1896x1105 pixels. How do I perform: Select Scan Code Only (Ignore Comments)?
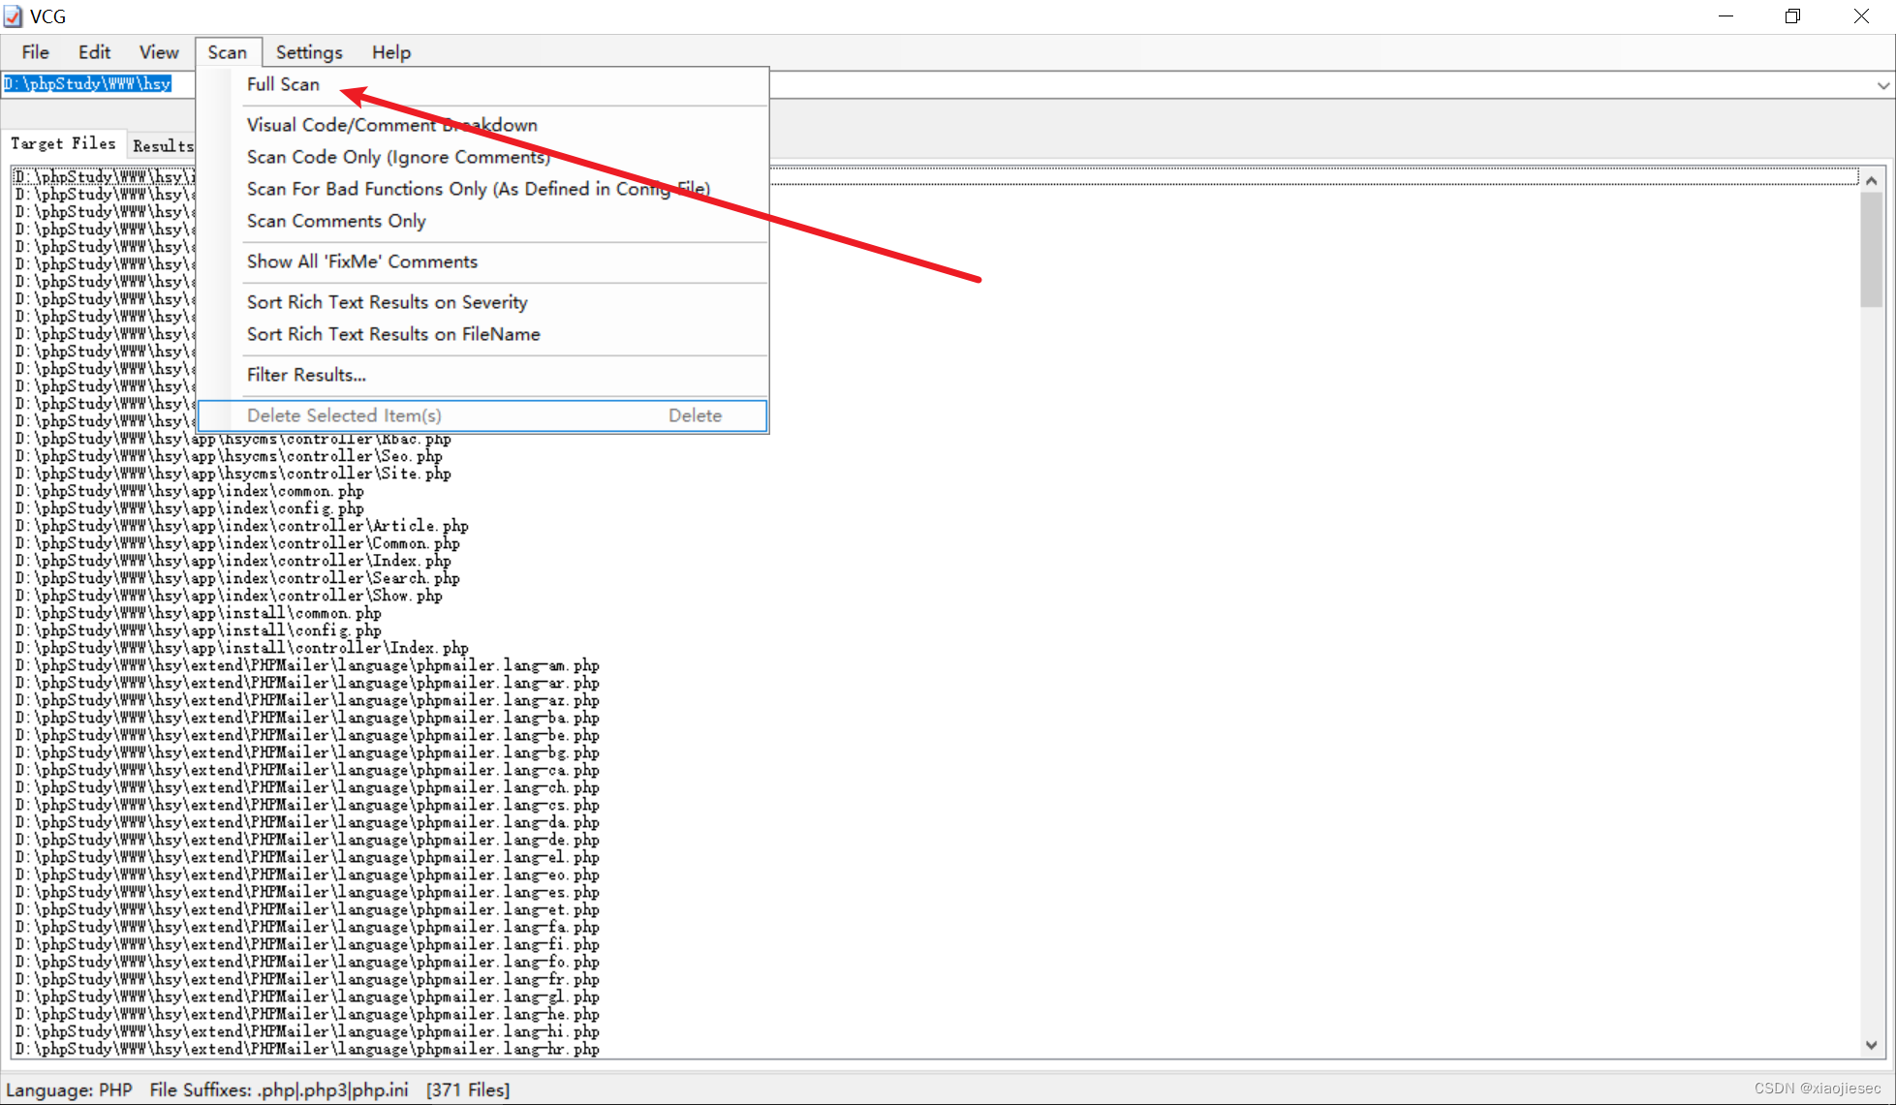[x=397, y=157]
